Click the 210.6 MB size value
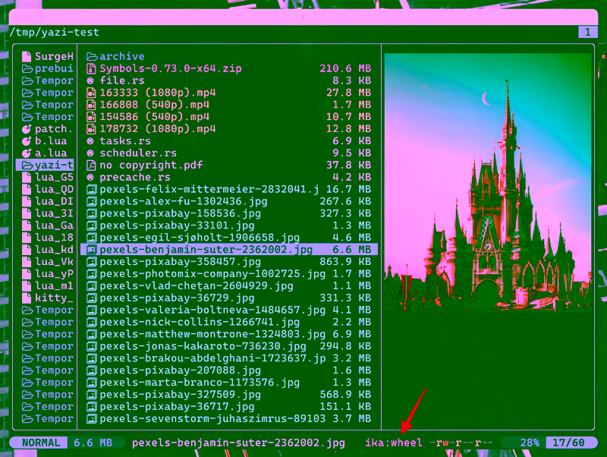Viewport: 607px width, 457px height. point(345,68)
